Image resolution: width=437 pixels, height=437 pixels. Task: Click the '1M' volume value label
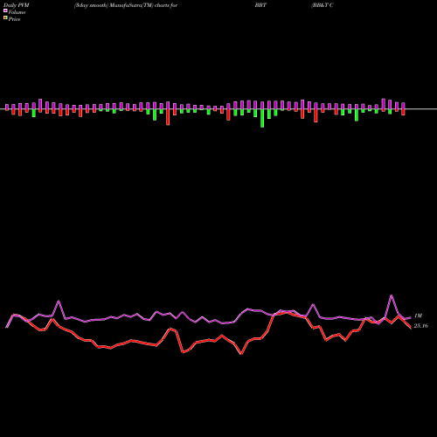[x=418, y=316]
